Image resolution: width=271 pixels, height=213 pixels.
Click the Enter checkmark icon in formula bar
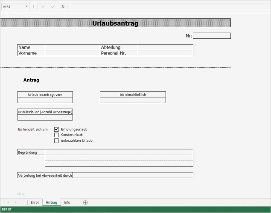pyautogui.click(x=53, y=7)
